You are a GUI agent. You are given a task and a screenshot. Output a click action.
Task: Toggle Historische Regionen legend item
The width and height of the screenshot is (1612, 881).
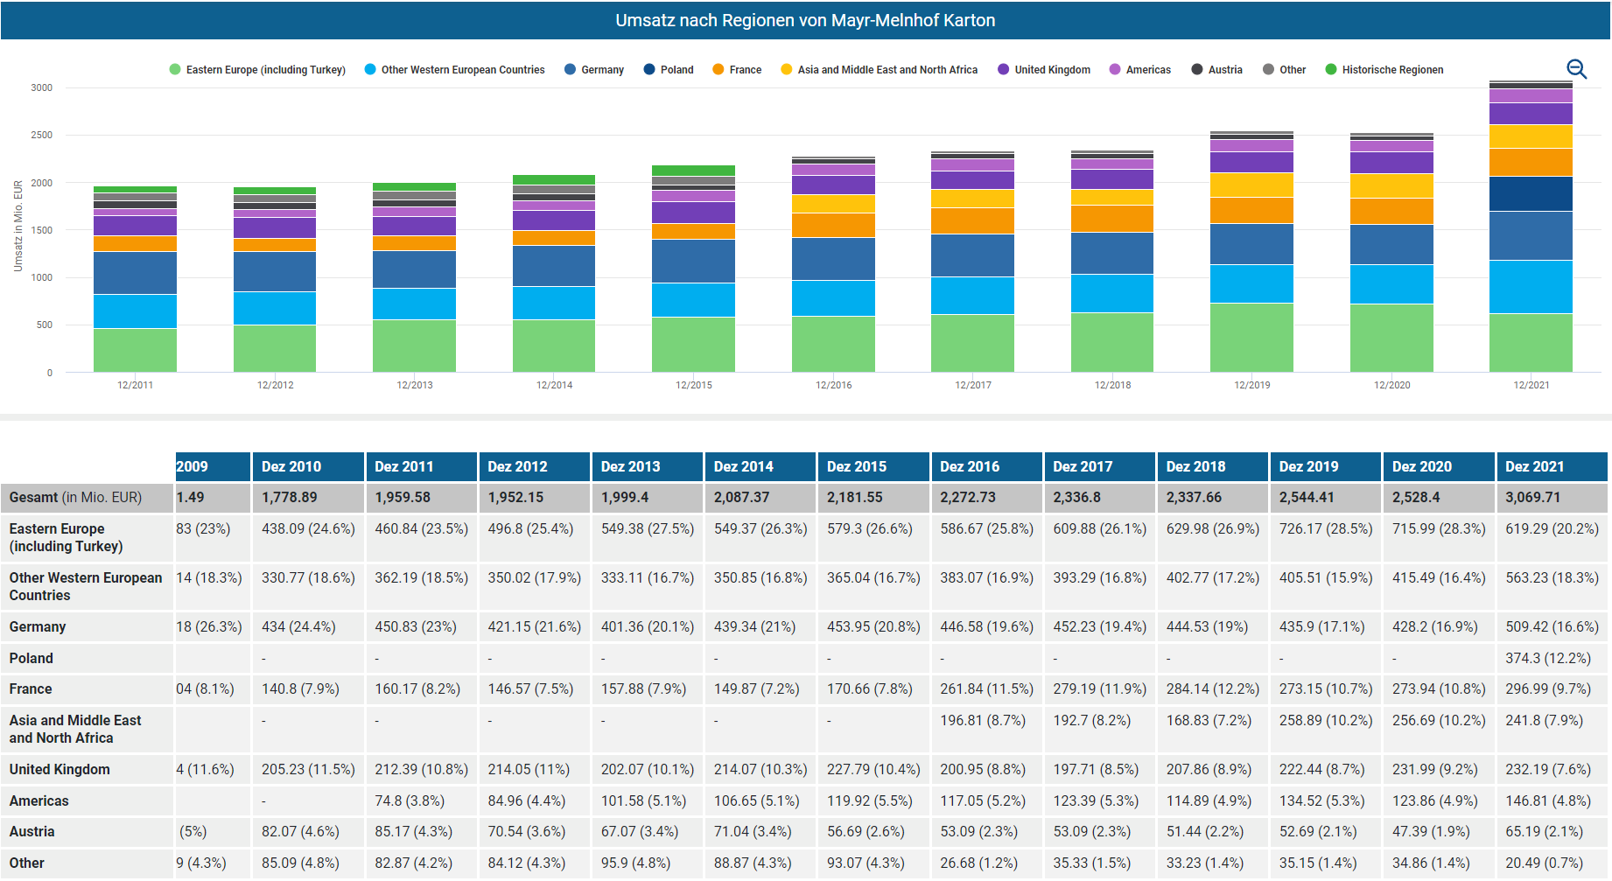(1384, 70)
